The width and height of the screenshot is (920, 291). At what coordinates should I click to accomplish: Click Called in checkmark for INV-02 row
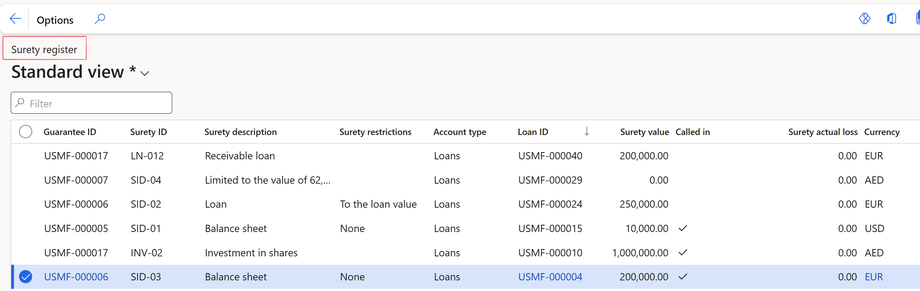click(x=683, y=253)
